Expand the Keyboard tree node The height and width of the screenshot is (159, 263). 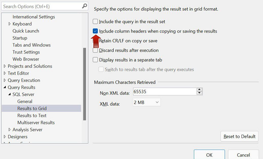pos(10,24)
